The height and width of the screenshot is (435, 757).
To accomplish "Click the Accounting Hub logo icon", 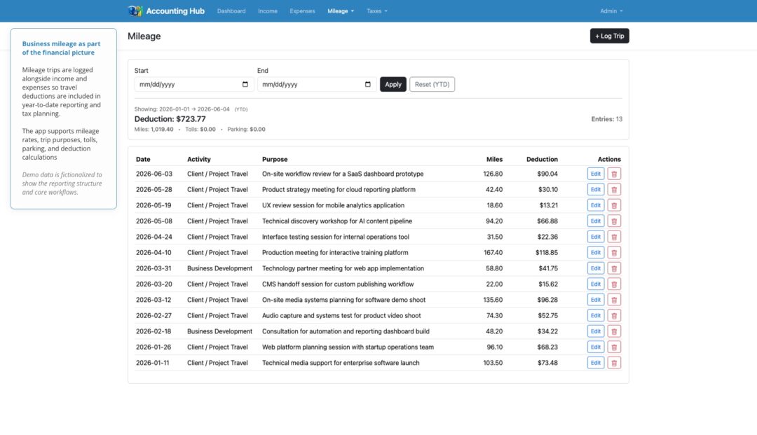I will (x=135, y=11).
